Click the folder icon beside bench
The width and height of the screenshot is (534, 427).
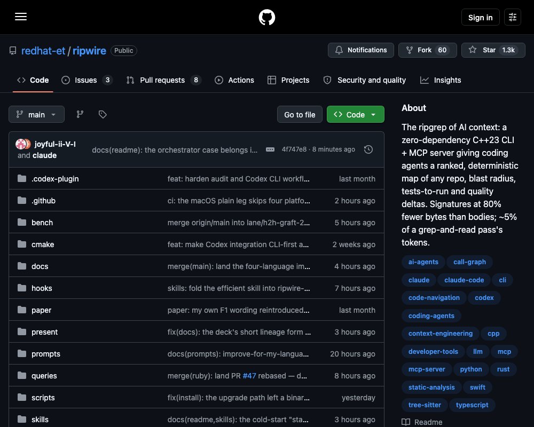(22, 223)
